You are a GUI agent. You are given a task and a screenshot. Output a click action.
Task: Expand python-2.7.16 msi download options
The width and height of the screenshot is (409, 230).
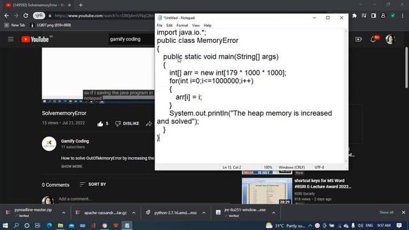coord(204,213)
